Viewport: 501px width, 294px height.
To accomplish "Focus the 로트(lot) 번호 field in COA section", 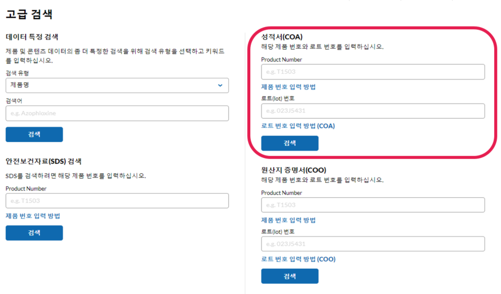I will 373,111.
